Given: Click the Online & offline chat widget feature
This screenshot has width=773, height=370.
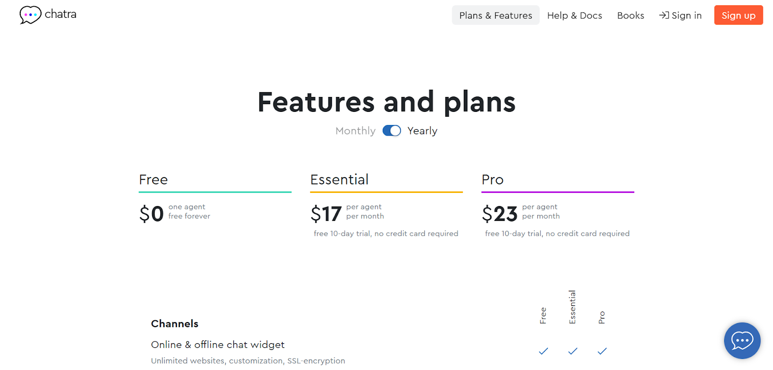Looking at the screenshot, I should coord(217,344).
